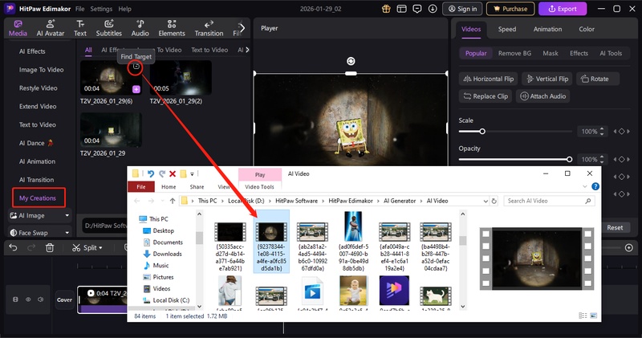
Task: Click the Undo icon in timeline toolbar
Action: tap(13, 247)
